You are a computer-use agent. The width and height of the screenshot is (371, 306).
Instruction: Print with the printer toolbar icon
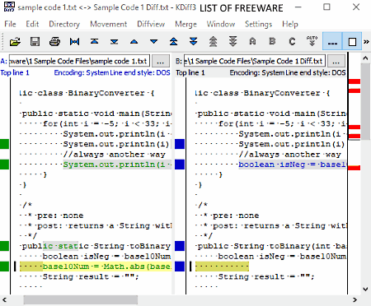tap(54, 42)
